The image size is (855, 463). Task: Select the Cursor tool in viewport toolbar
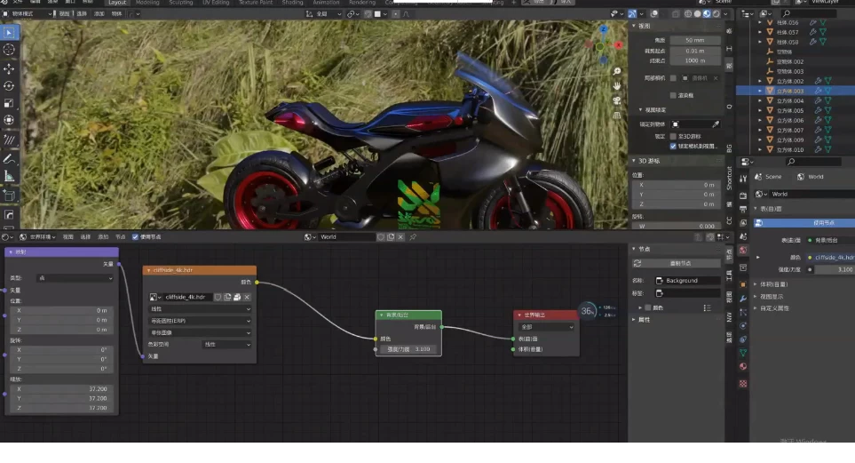coord(9,50)
